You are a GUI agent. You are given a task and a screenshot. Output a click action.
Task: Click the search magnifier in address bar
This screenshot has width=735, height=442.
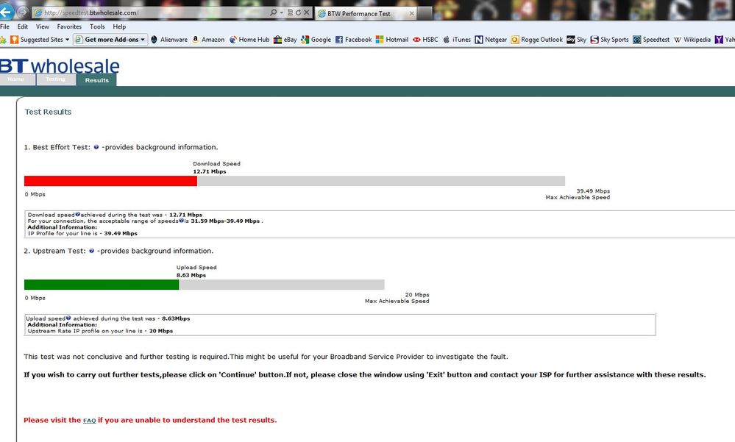point(273,13)
